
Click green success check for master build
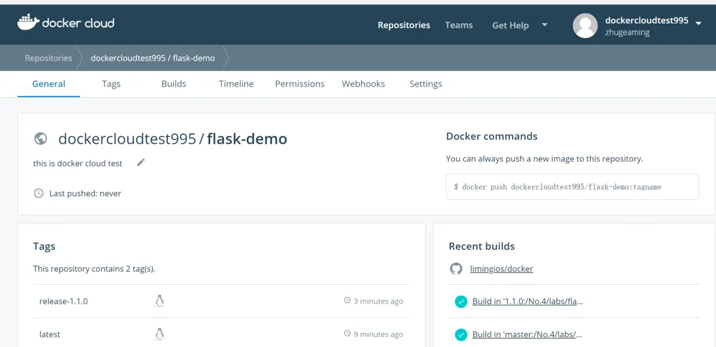pos(461,334)
